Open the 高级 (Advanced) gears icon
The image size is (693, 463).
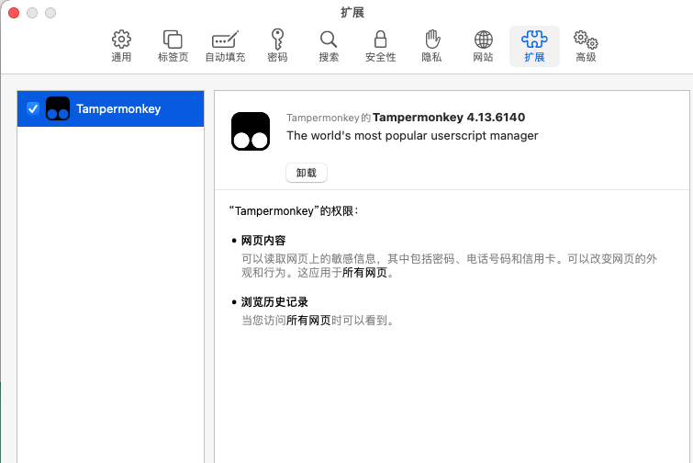click(x=586, y=46)
